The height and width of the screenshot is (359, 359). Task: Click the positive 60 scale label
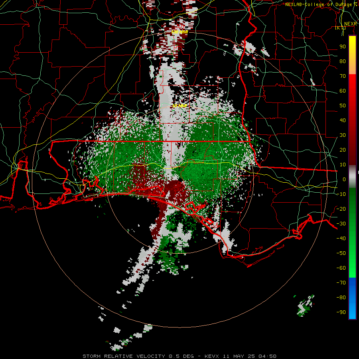coord(343,91)
